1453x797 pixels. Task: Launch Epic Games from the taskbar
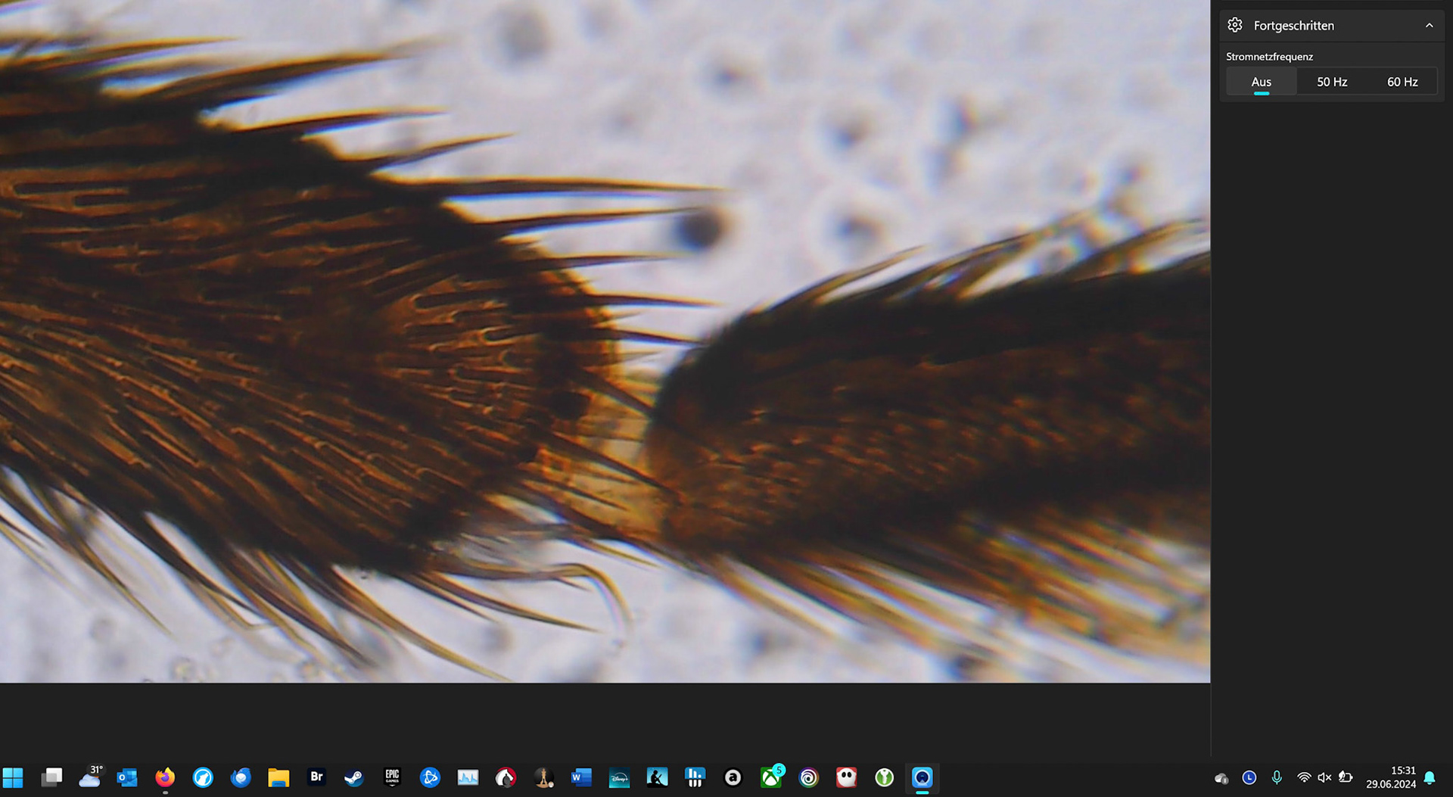392,777
